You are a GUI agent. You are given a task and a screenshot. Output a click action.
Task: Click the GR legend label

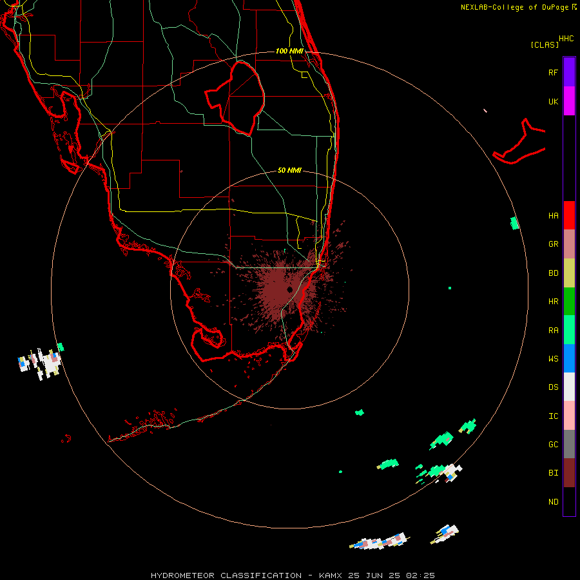pyautogui.click(x=553, y=244)
